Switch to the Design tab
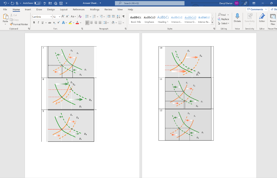277x178 pixels. coord(51,9)
